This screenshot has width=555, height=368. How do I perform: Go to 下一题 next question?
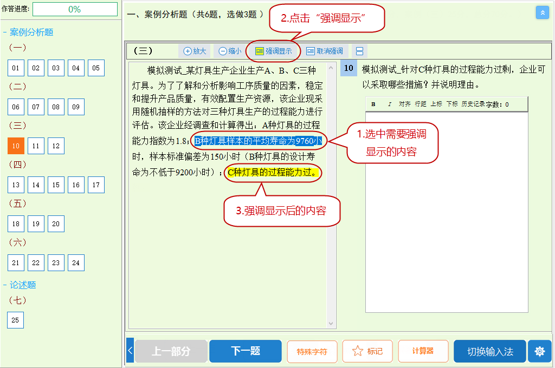[245, 351]
